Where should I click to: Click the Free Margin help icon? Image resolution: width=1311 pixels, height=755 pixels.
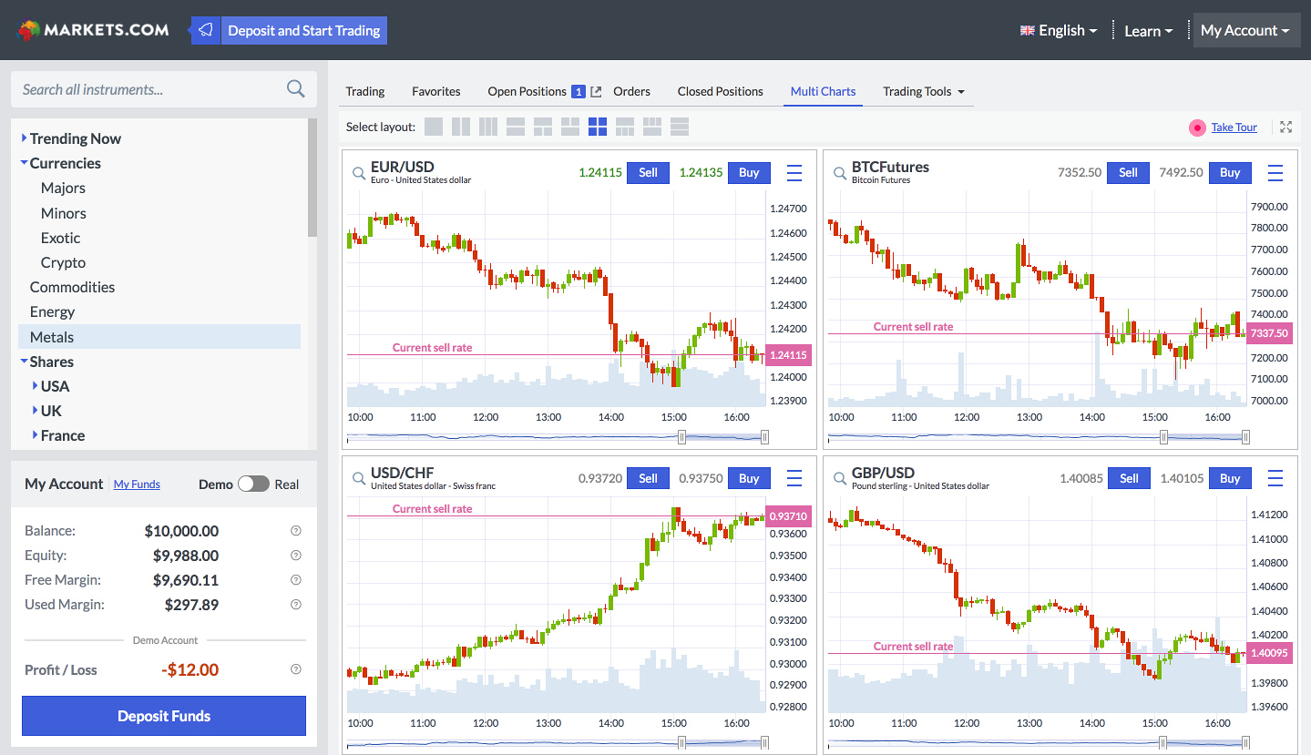295,580
